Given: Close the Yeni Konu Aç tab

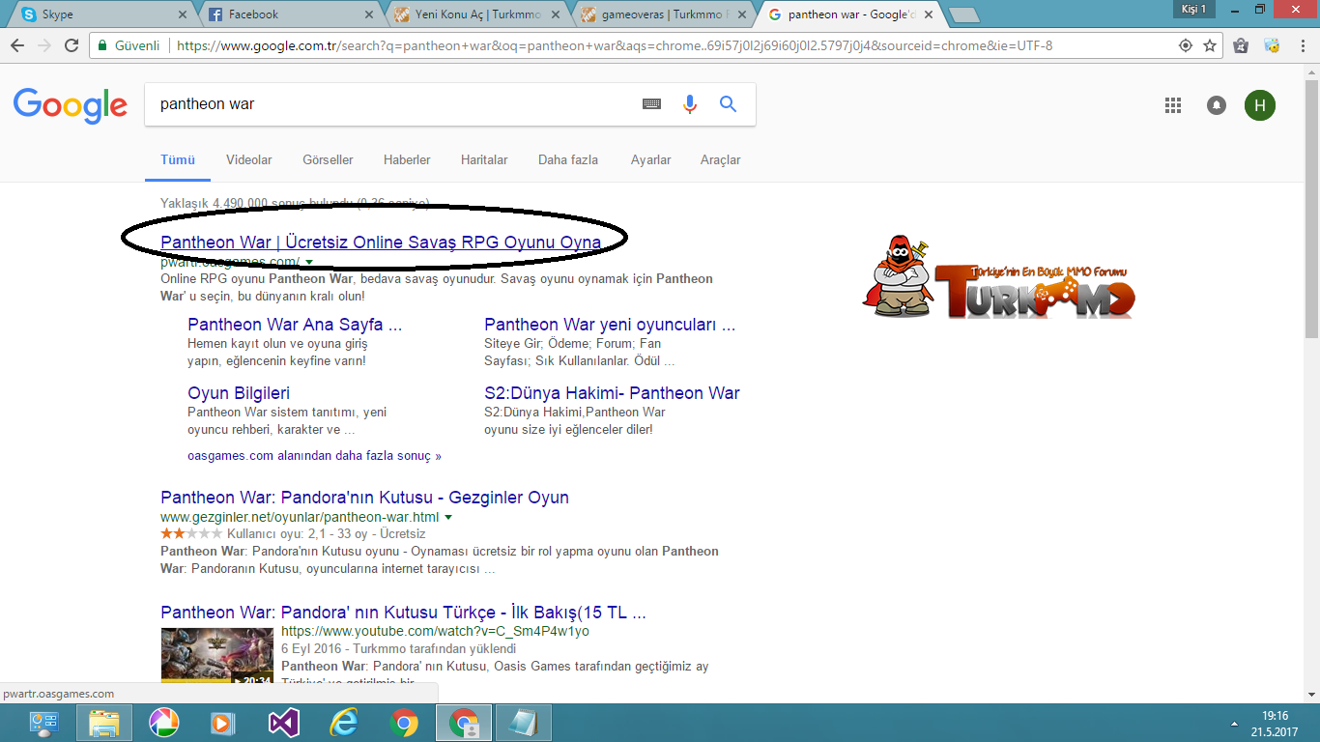Looking at the screenshot, I should pyautogui.click(x=555, y=14).
